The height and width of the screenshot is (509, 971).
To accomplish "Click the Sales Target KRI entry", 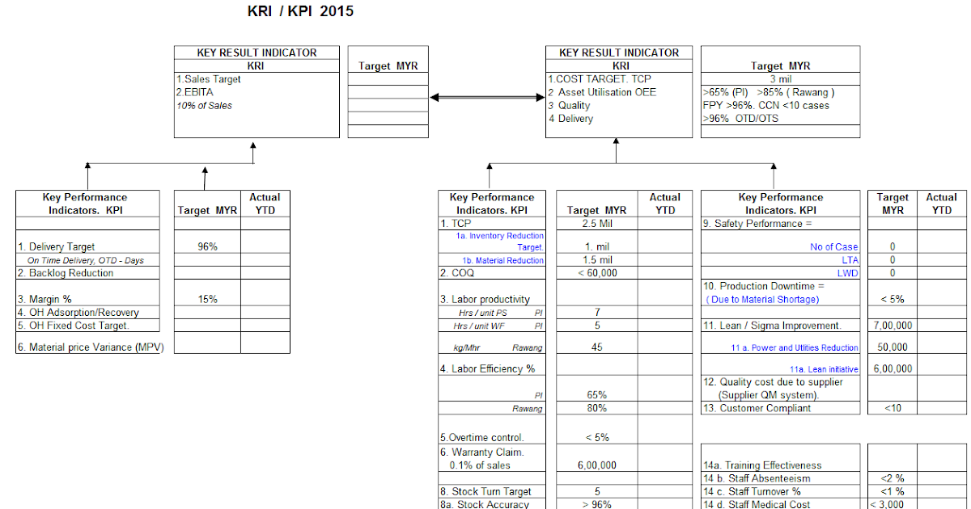I will pos(210,79).
